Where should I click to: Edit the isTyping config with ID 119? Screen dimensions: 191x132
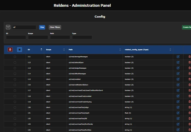(178, 102)
